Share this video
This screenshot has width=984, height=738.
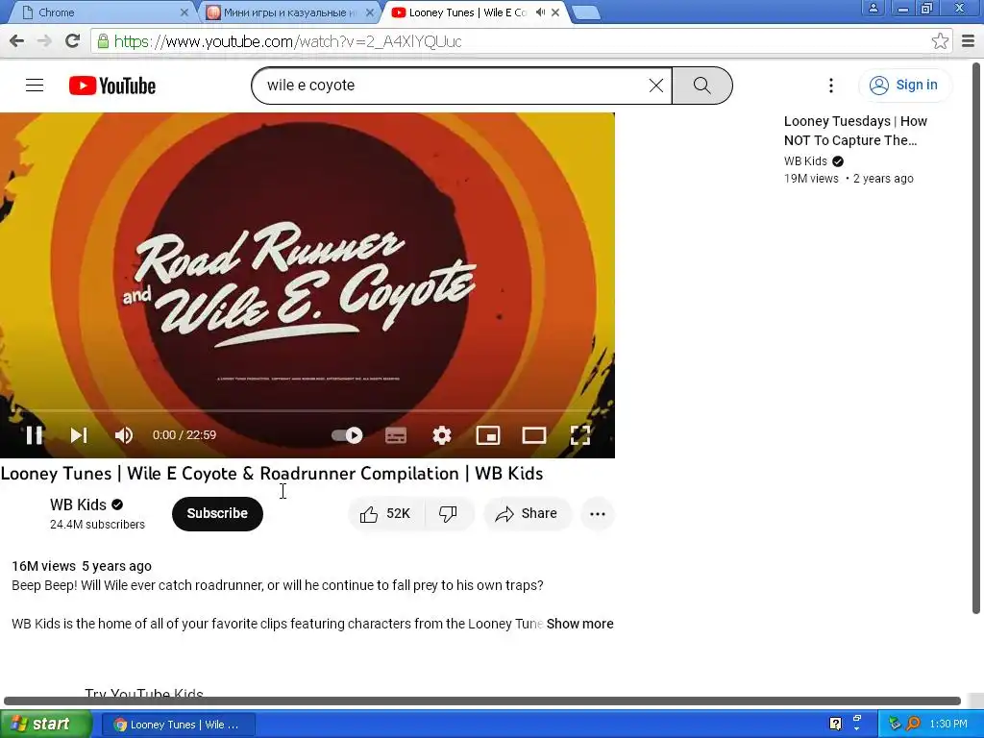[527, 514]
